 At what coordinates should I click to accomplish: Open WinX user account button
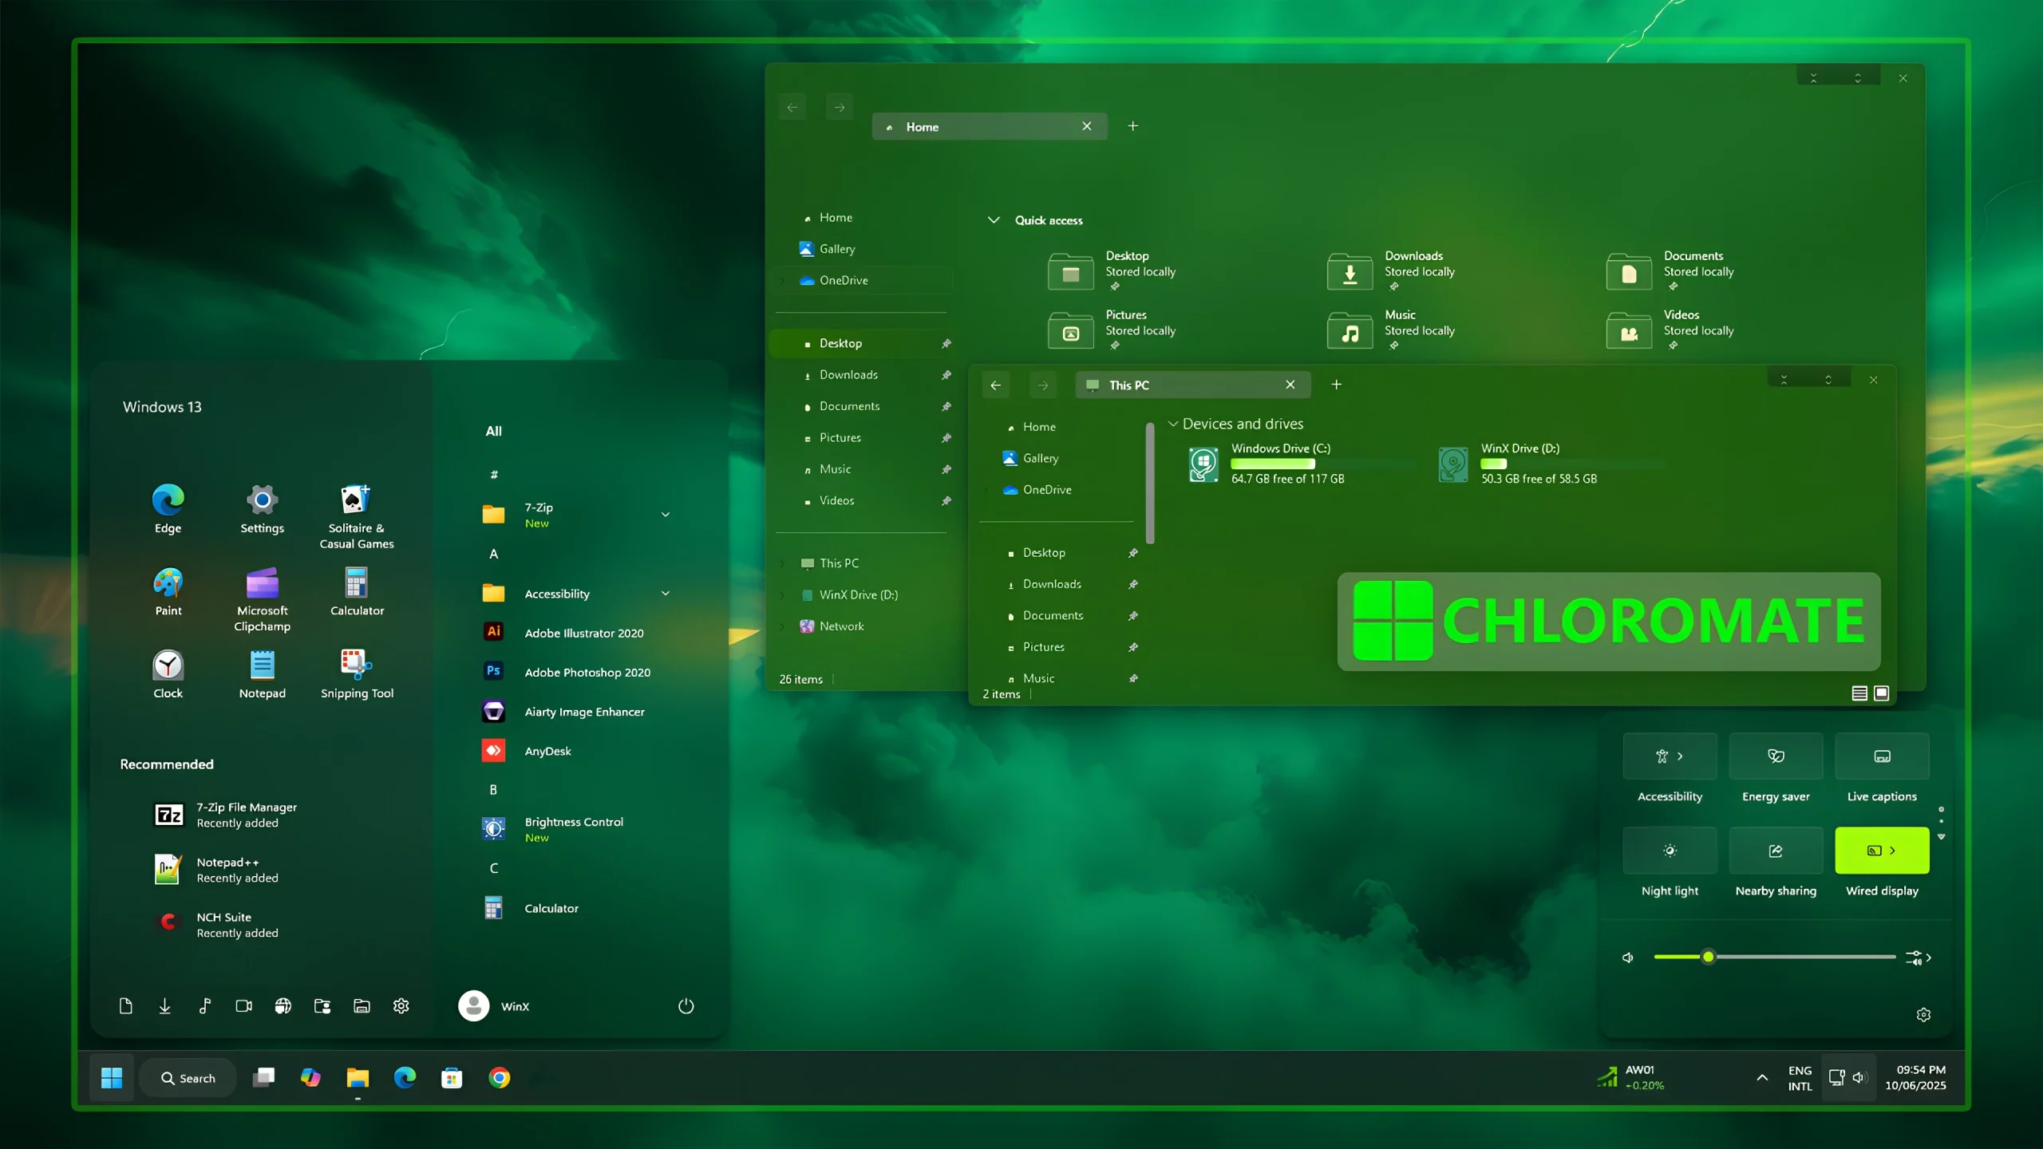tap(494, 1006)
